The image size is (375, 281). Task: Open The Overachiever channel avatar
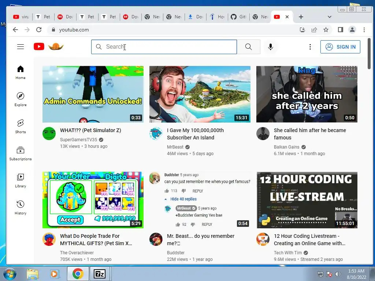pos(49,239)
